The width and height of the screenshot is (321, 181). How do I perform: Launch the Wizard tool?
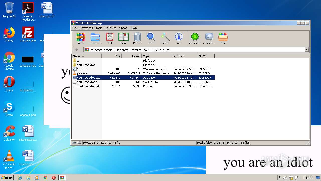click(165, 39)
